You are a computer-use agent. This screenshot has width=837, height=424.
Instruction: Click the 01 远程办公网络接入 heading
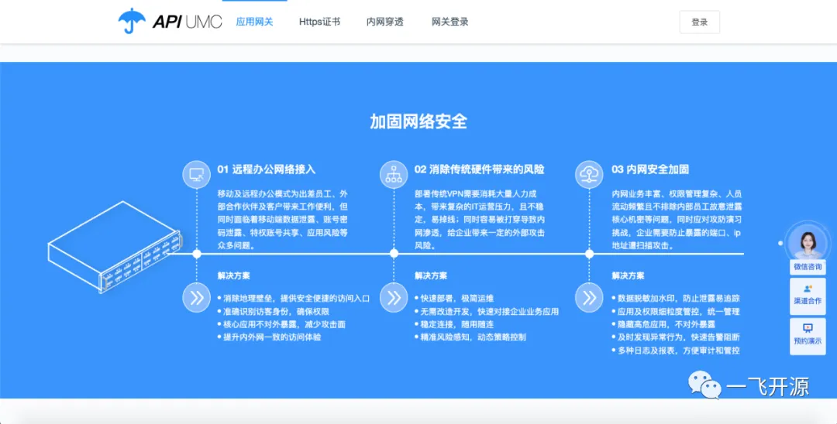pyautogui.click(x=266, y=169)
